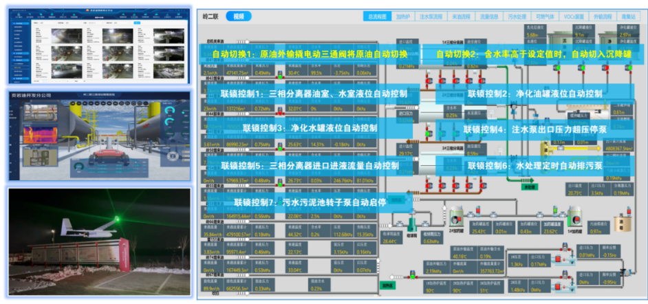
Task: Click the 自动切换1 原油外输 banner
Action: [x=310, y=54]
